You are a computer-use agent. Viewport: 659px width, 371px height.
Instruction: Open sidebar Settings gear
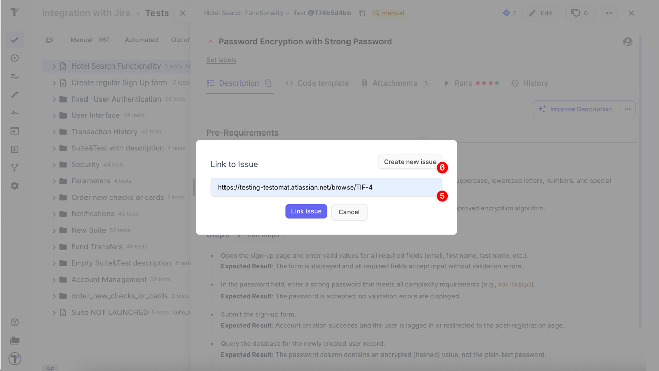[14, 186]
